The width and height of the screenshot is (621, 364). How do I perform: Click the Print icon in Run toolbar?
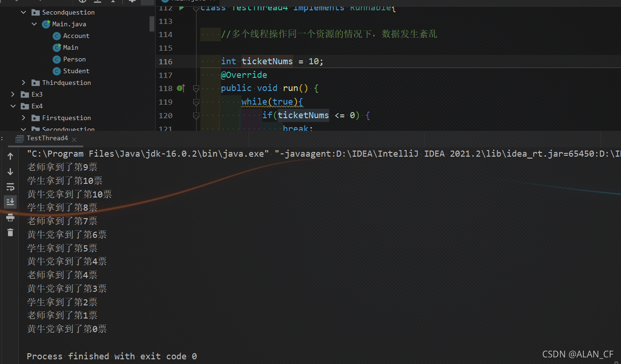pos(10,217)
